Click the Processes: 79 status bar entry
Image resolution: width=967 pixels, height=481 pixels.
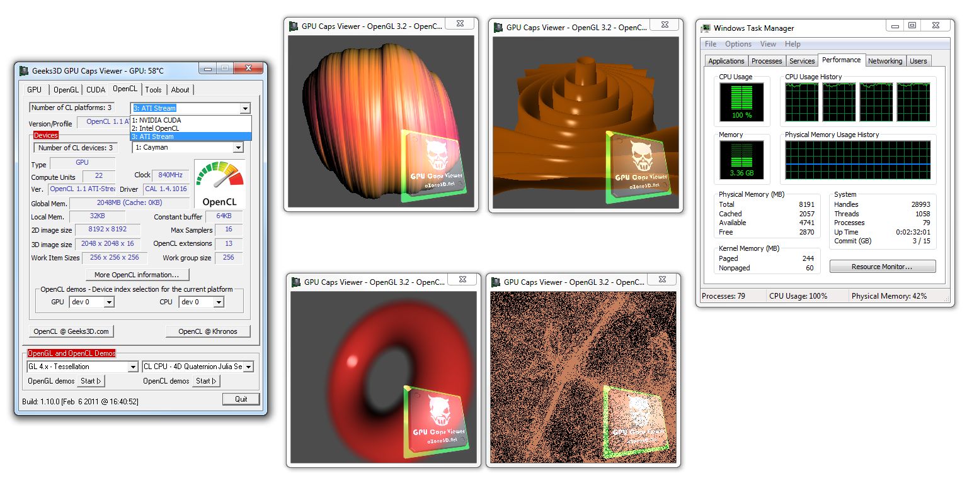coord(723,296)
